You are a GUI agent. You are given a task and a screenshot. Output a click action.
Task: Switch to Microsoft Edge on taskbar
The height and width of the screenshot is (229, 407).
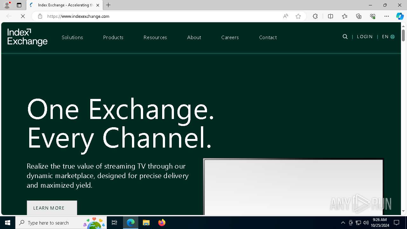click(131, 223)
